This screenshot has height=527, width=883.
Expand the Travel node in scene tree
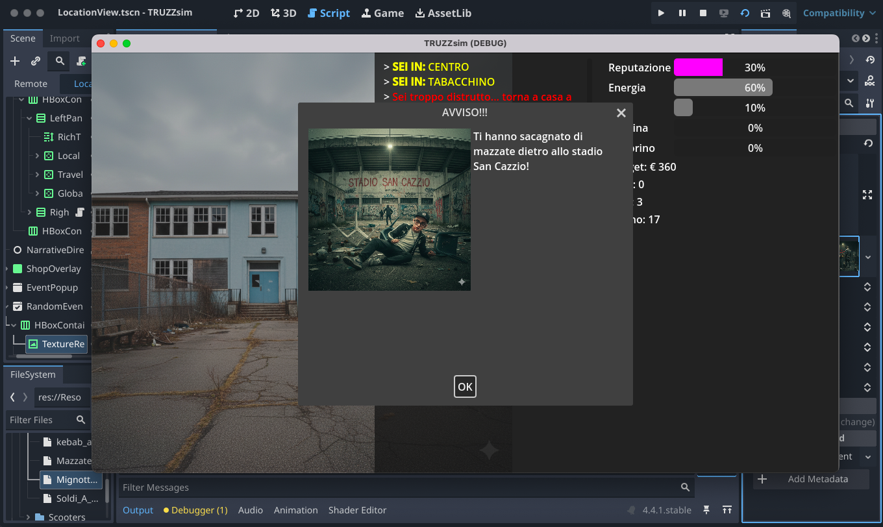[x=37, y=175]
